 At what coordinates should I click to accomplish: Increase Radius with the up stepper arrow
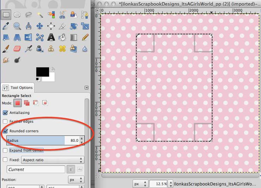(x=81, y=138)
